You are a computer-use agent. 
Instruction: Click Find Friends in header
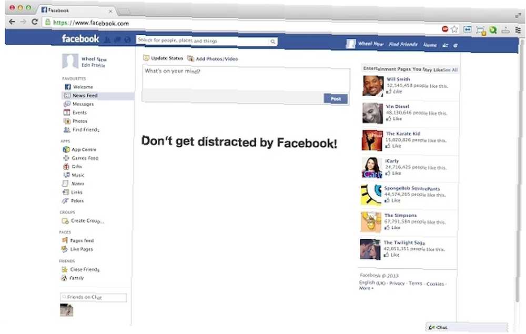click(403, 44)
